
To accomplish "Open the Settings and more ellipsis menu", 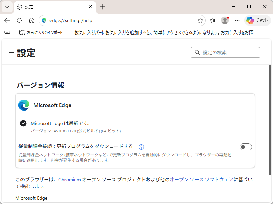I will (x=237, y=20).
